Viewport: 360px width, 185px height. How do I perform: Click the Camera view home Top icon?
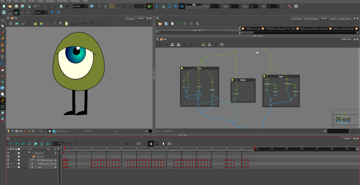pos(13,18)
